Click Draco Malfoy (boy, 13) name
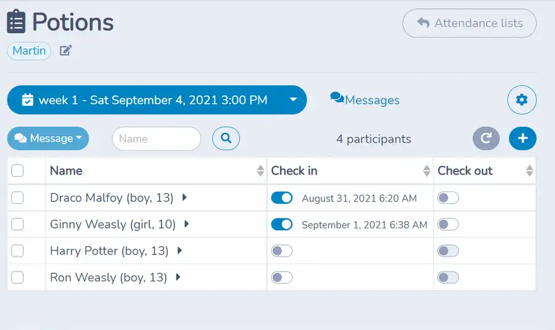 tap(112, 198)
